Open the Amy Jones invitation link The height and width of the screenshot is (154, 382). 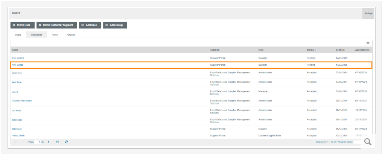click(x=18, y=65)
